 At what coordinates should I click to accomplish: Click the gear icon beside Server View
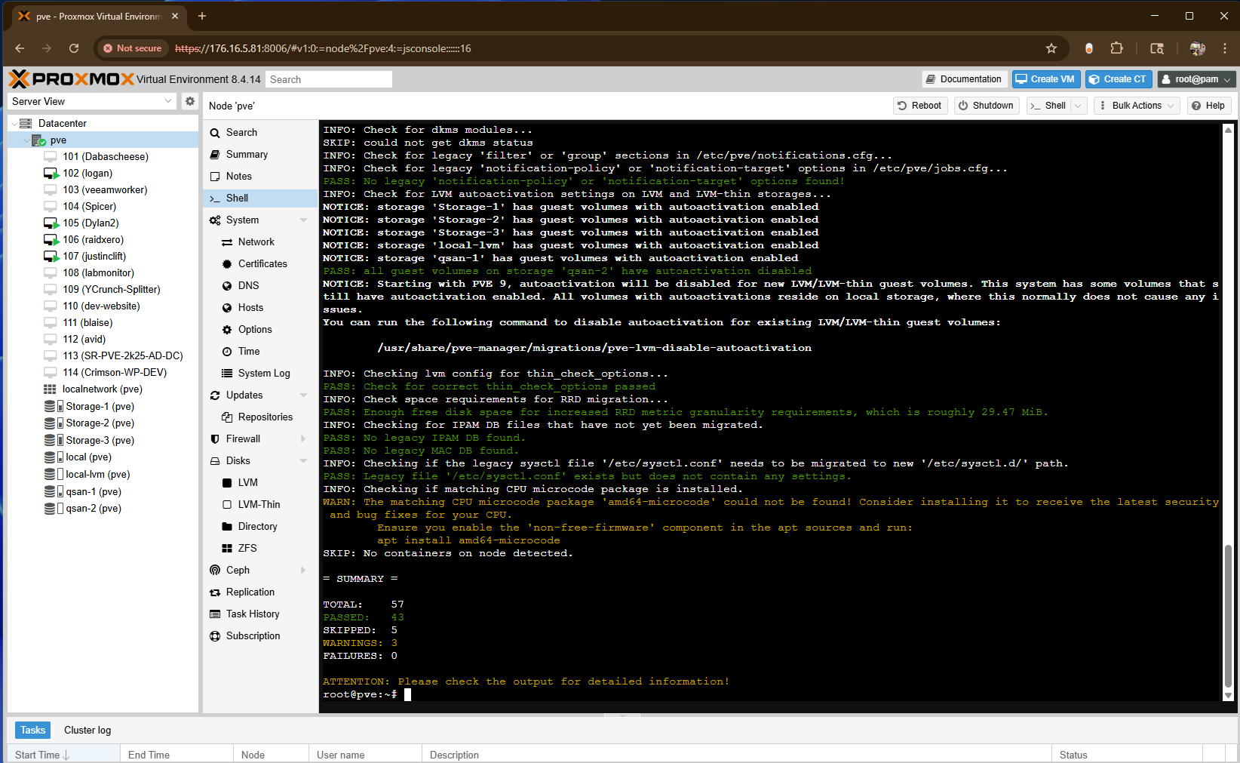click(190, 101)
